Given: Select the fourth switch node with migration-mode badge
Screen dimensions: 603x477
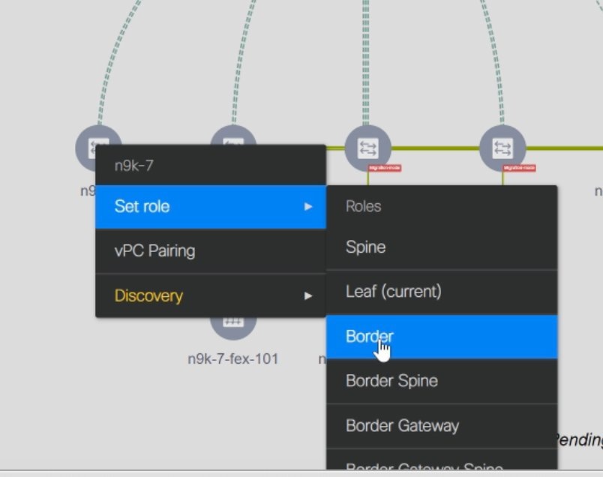Looking at the screenshot, I should [502, 148].
